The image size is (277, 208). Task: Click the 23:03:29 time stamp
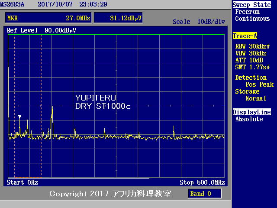pyautogui.click(x=93, y=4)
